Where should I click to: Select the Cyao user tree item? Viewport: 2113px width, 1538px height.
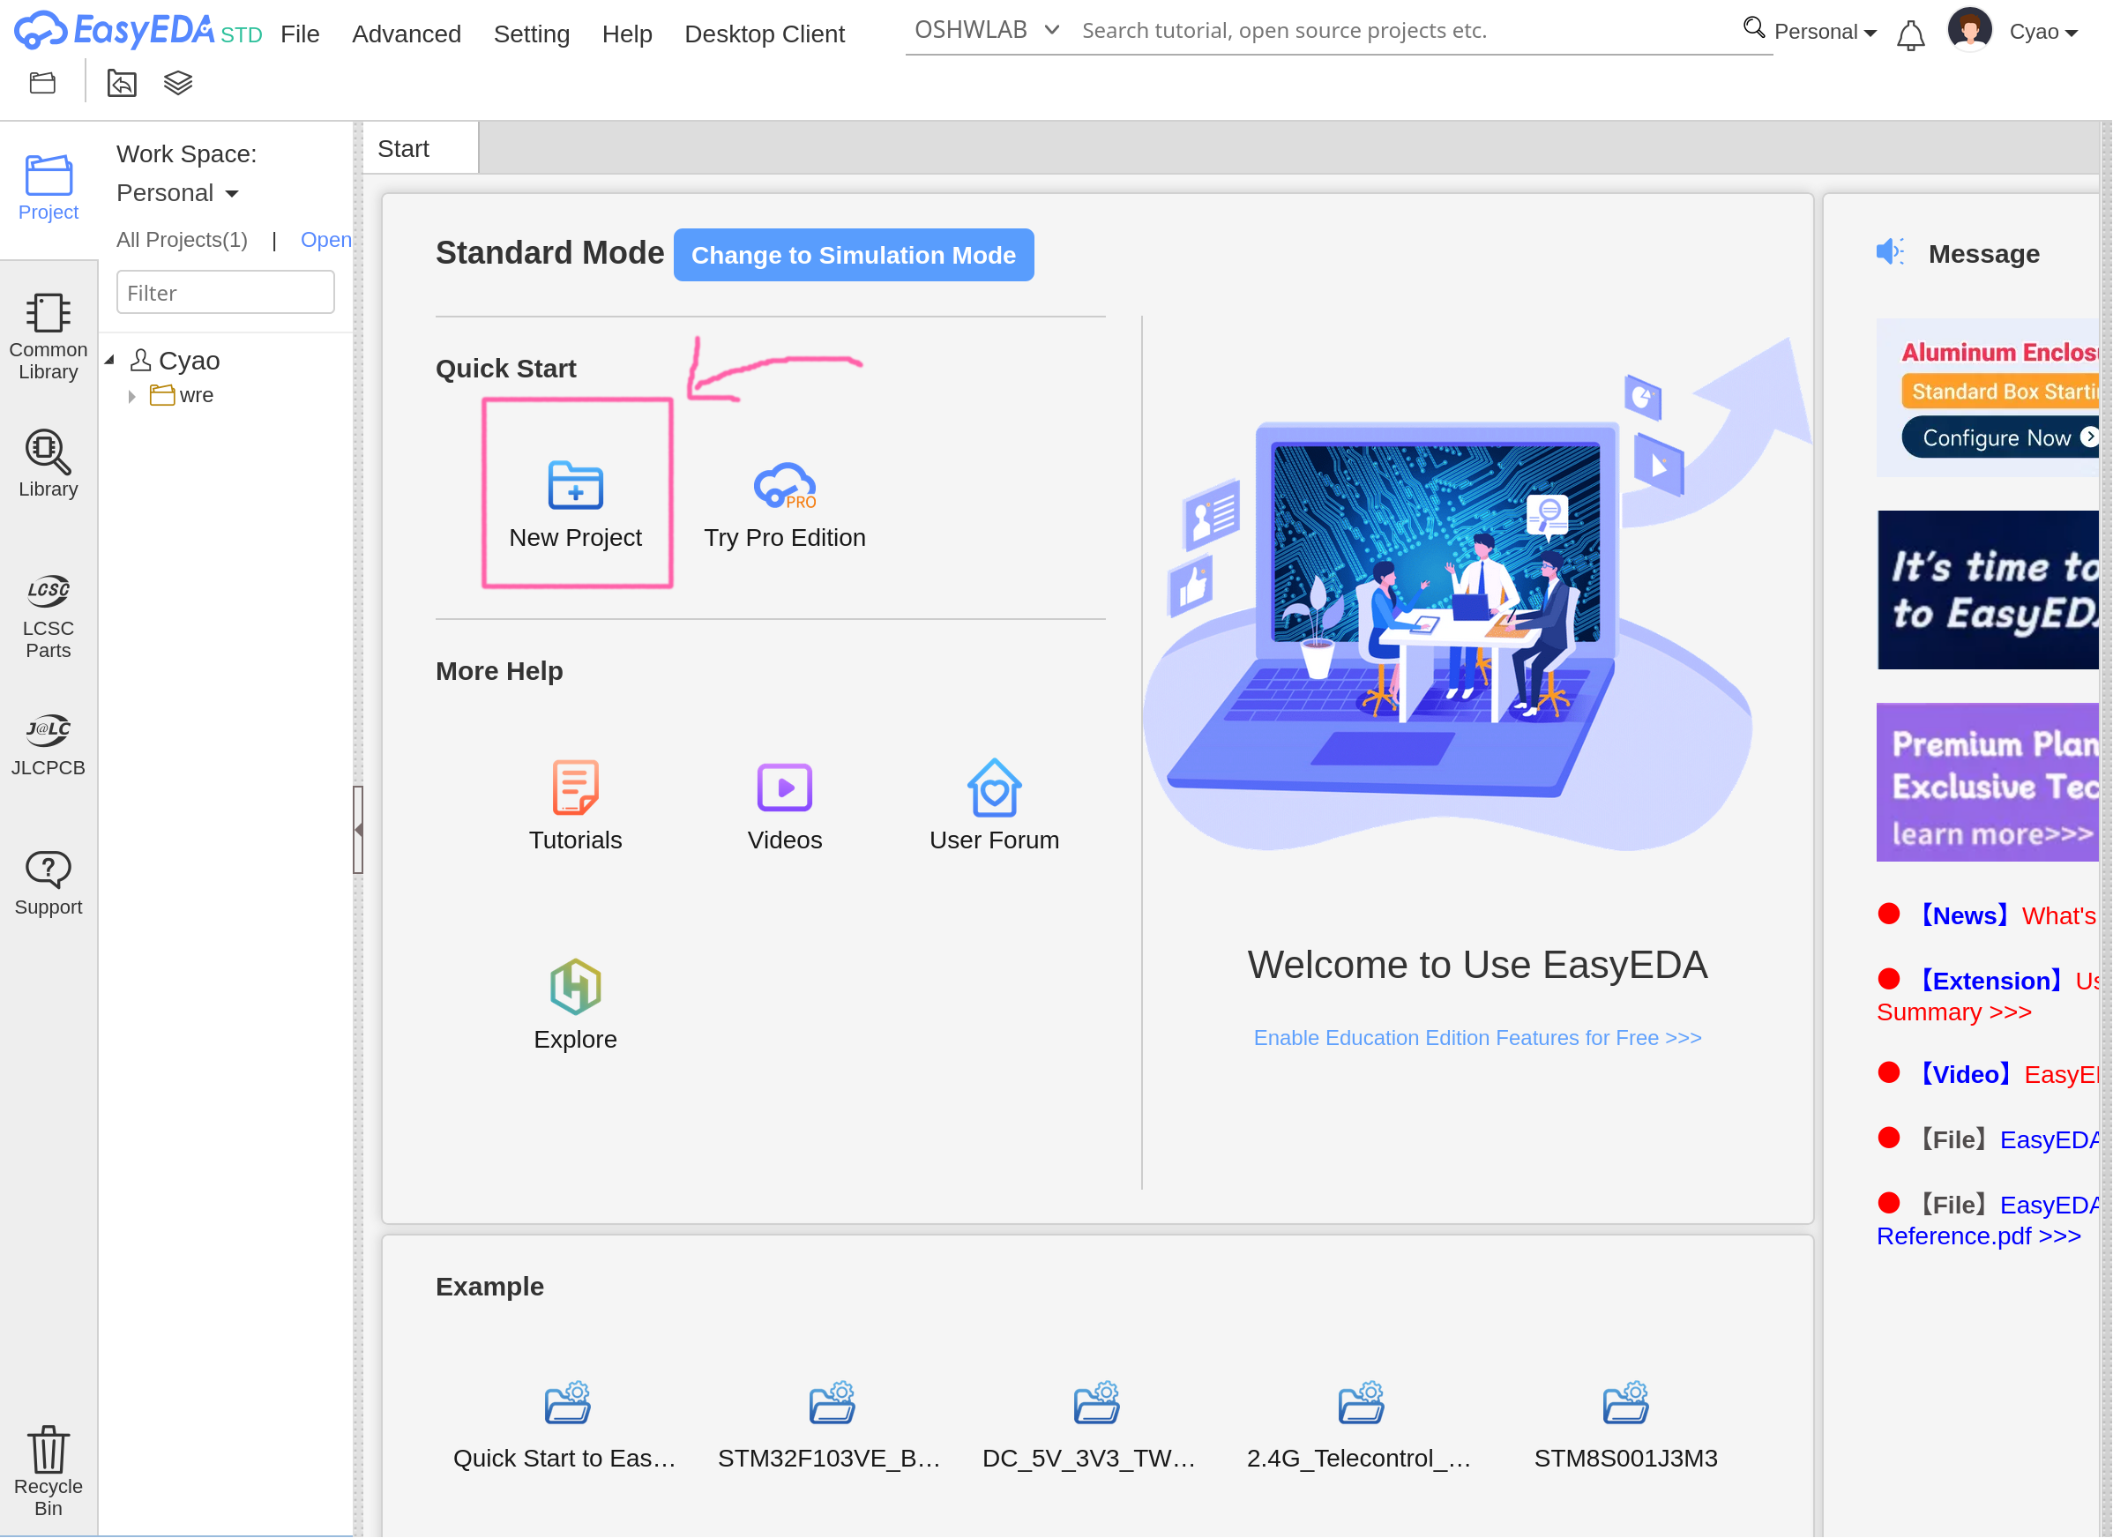coord(175,360)
